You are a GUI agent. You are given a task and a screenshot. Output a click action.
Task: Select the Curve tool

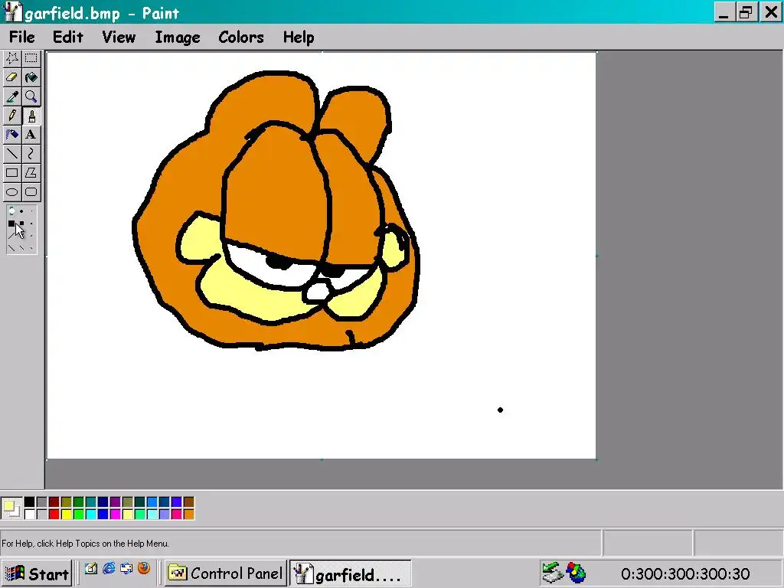[x=31, y=153]
